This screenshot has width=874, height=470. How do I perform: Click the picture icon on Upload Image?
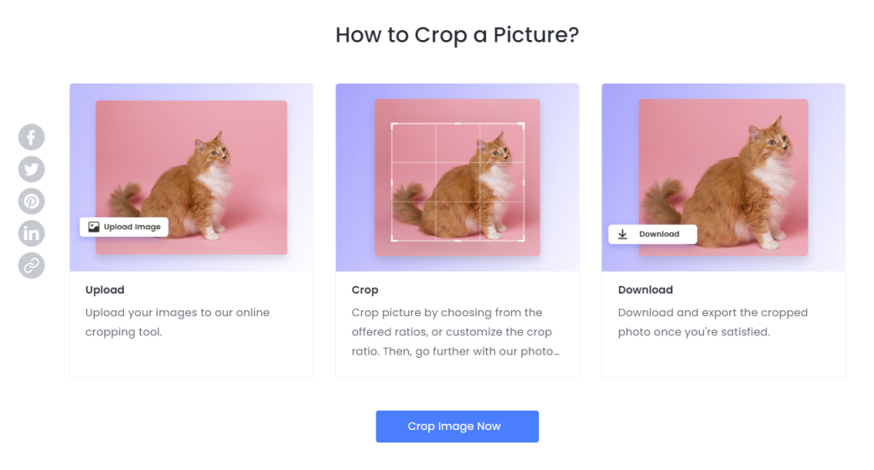pyautogui.click(x=94, y=227)
